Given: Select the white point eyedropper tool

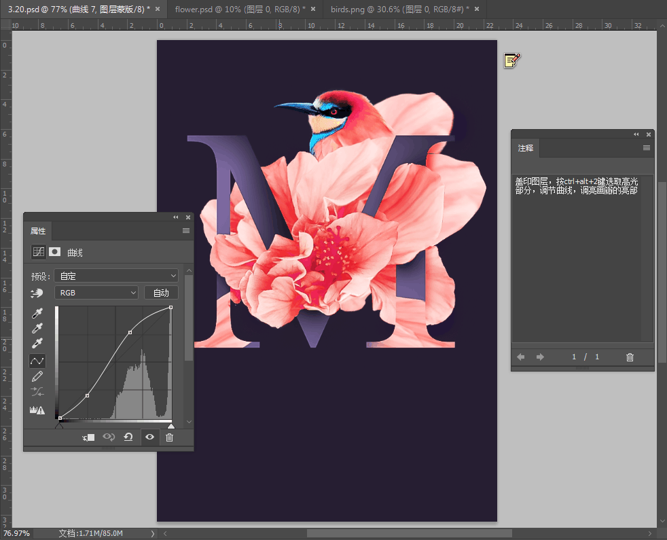Looking at the screenshot, I should click(38, 343).
